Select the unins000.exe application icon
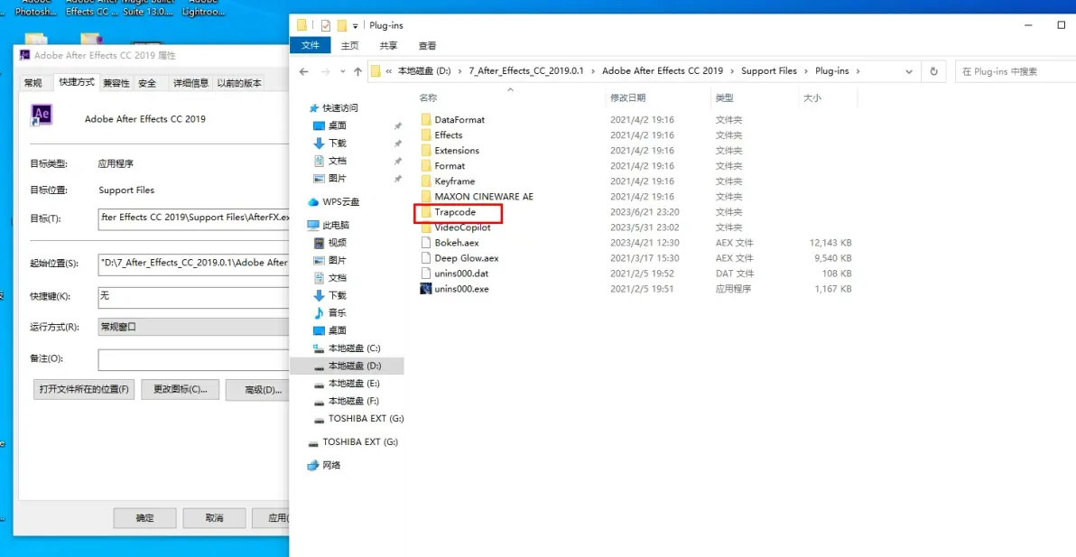This screenshot has width=1076, height=557. pos(425,289)
